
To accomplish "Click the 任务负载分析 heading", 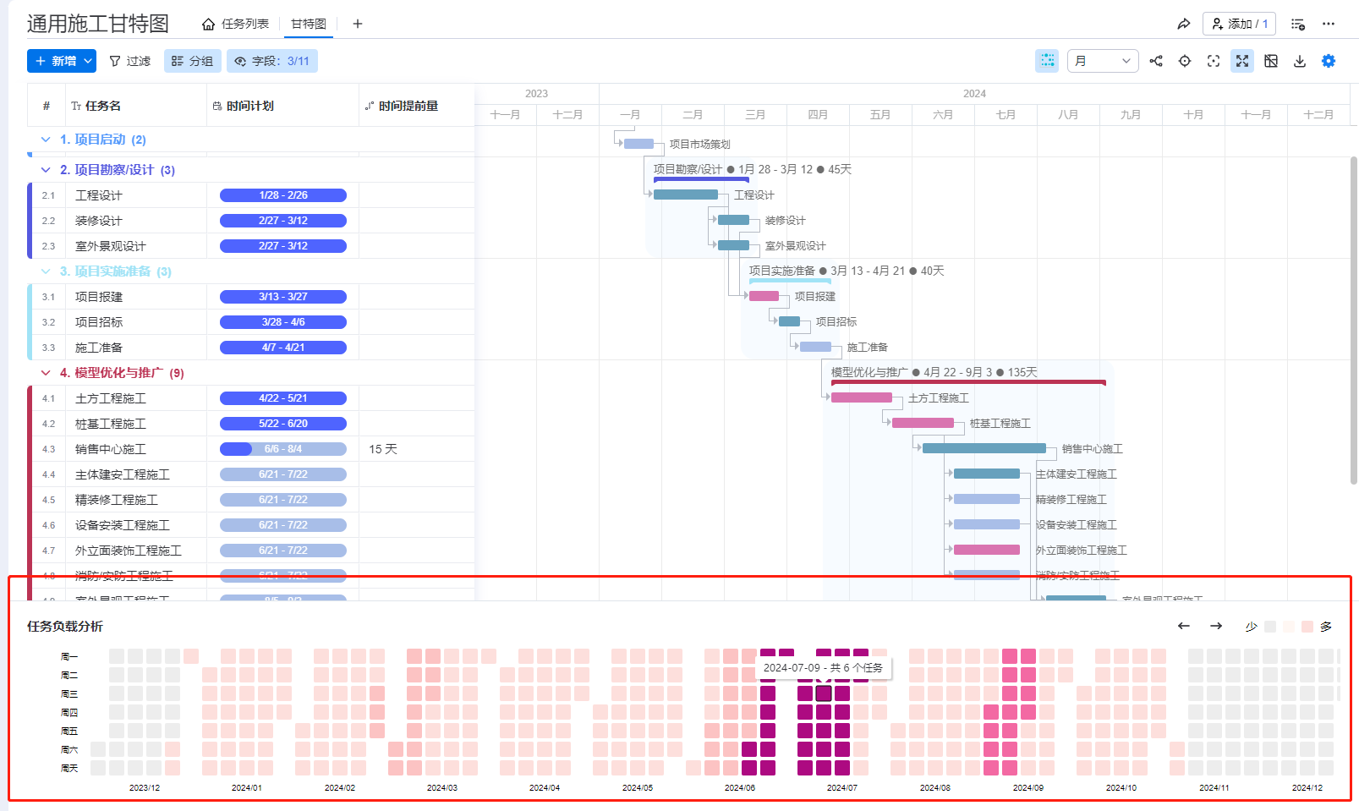I will tap(65, 627).
